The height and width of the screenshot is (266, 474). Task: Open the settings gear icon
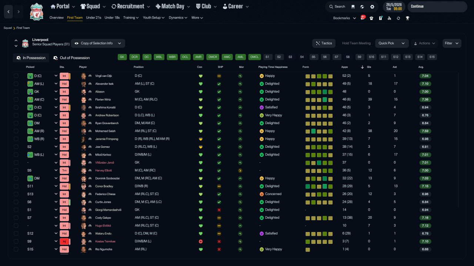tap(372, 7)
